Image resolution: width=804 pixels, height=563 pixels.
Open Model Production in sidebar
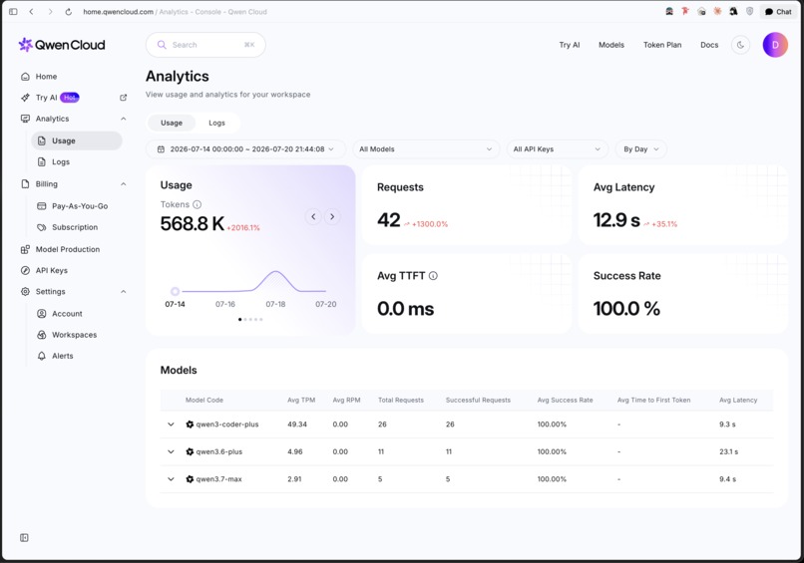(x=60, y=249)
